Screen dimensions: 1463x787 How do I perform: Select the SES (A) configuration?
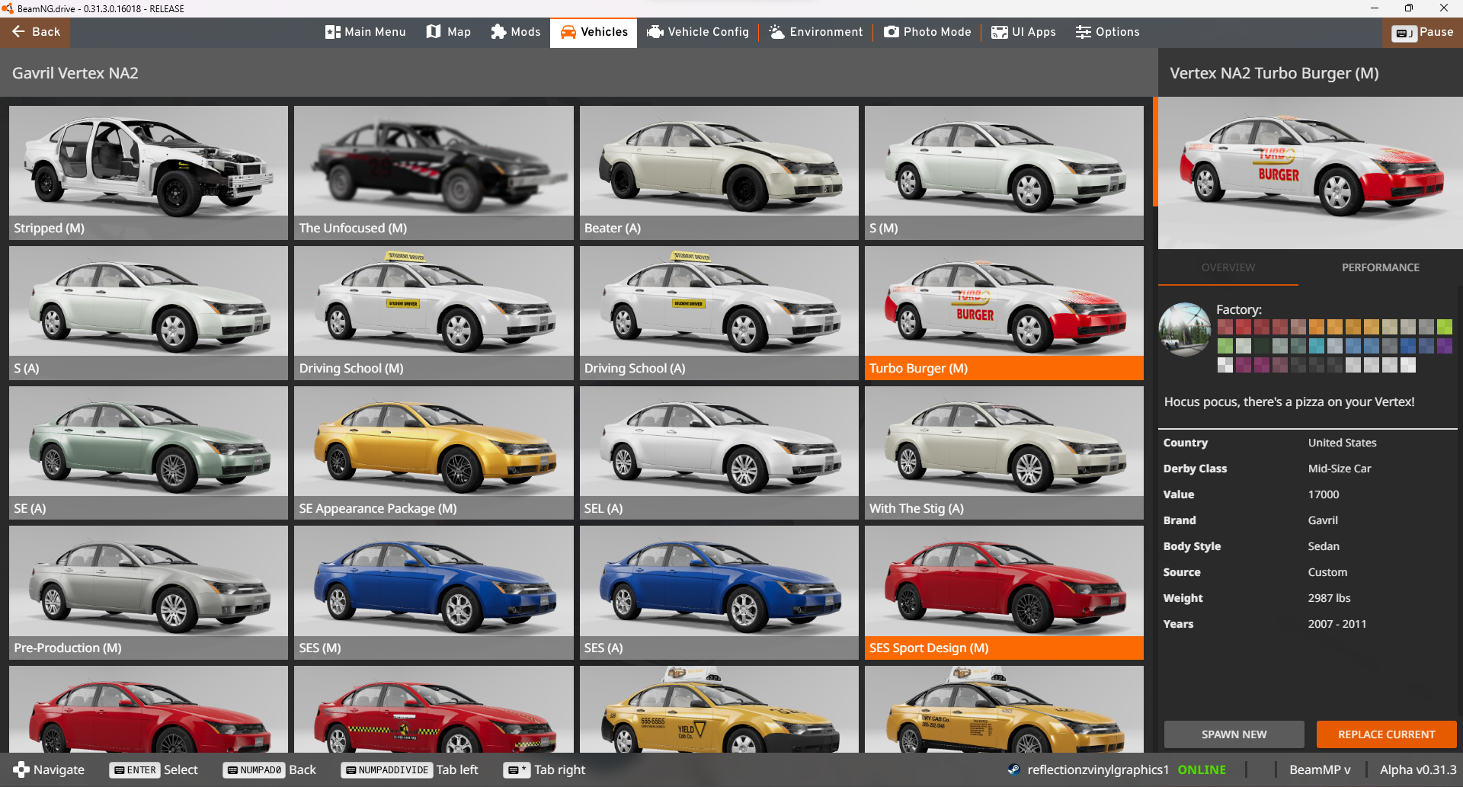(x=719, y=593)
